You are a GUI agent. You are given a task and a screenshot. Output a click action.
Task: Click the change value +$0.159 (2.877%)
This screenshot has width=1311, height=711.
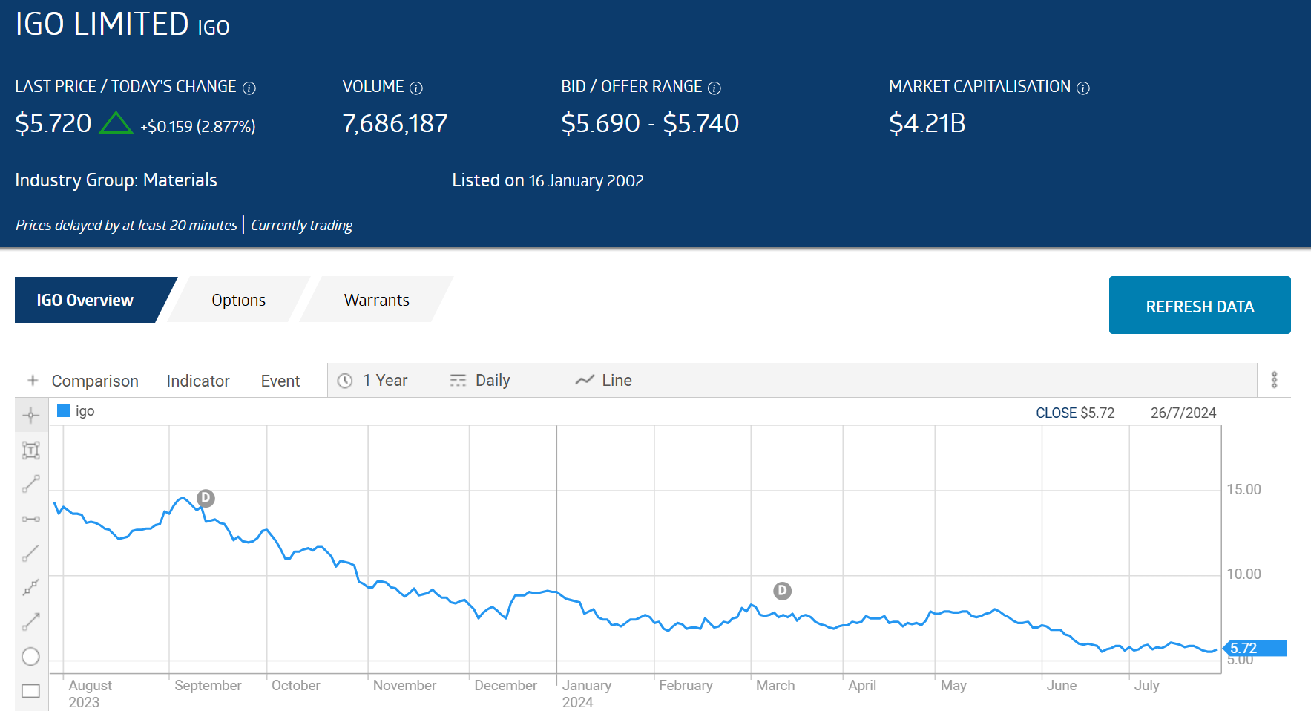click(x=198, y=126)
